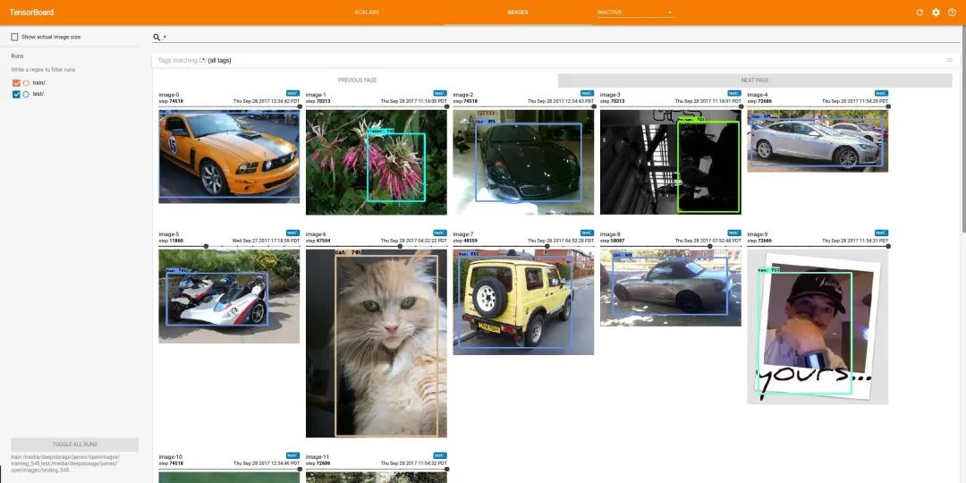Viewport: 966px width, 483px height.
Task: Click the reload data icon
Action: 919,13
